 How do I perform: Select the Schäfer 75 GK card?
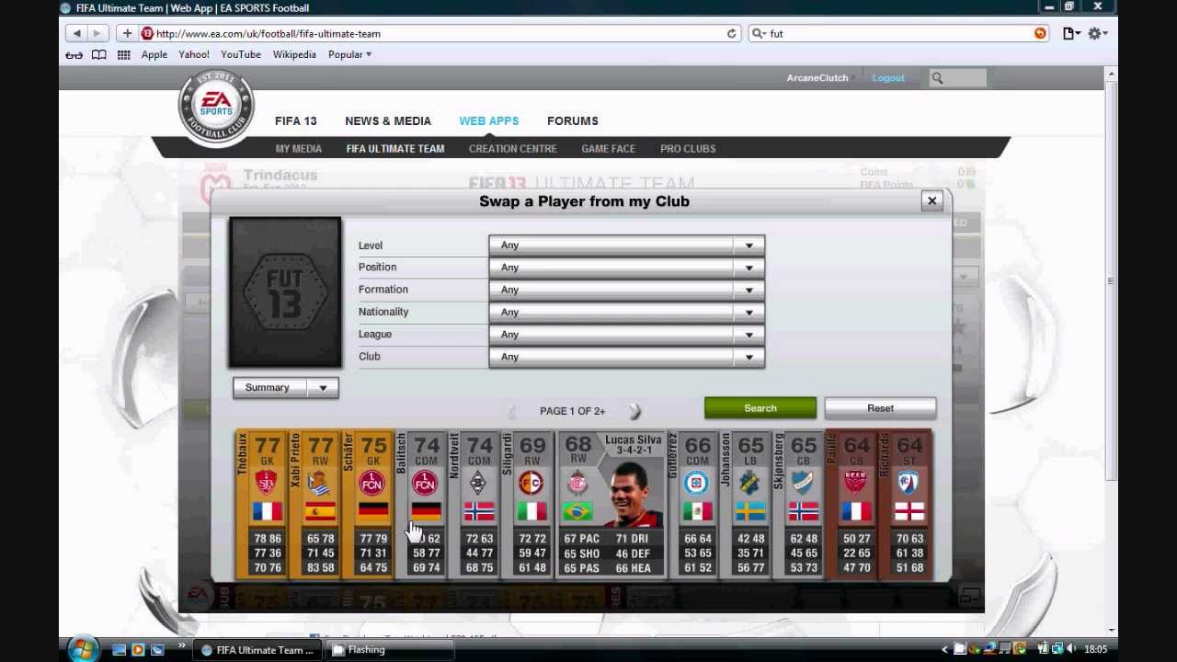point(368,505)
